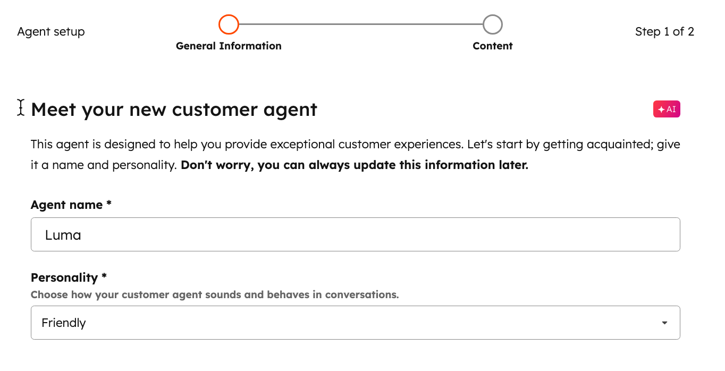
Task: Click the unfilled step marker for Content
Action: [492, 24]
